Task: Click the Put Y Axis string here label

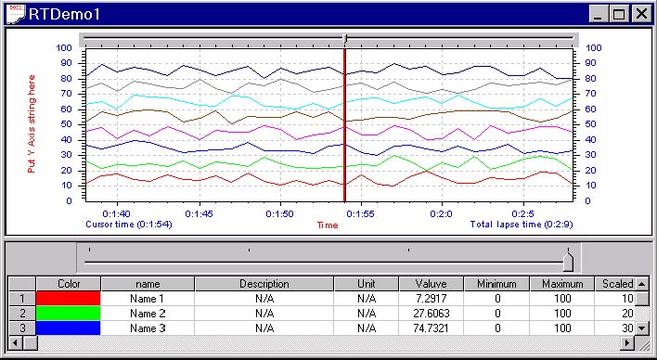Action: 31,124
